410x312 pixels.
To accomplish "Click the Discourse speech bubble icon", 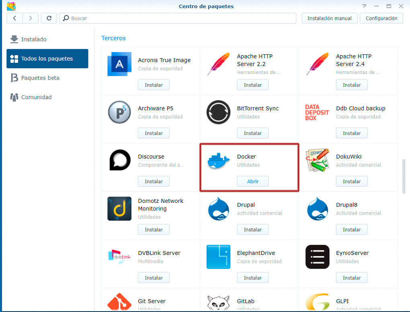I will tap(120, 160).
